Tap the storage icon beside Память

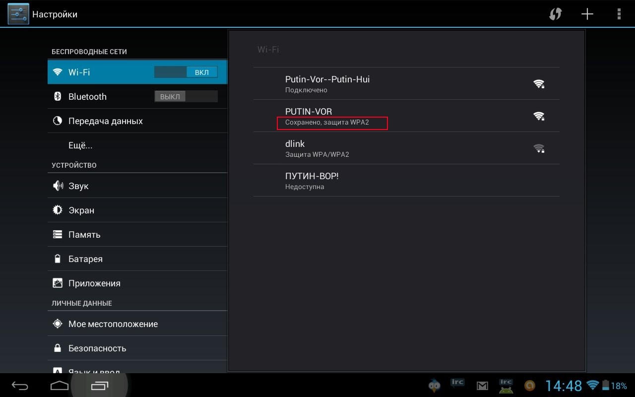(x=58, y=235)
